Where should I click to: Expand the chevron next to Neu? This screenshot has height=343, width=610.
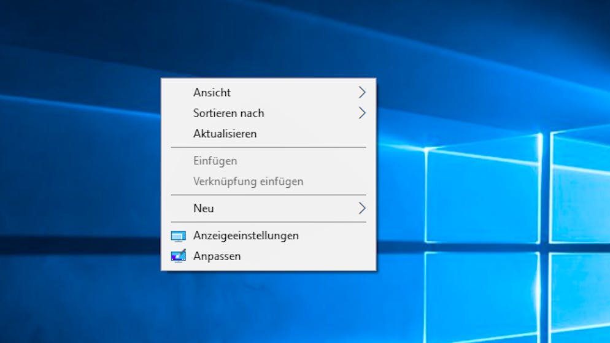pyautogui.click(x=362, y=209)
